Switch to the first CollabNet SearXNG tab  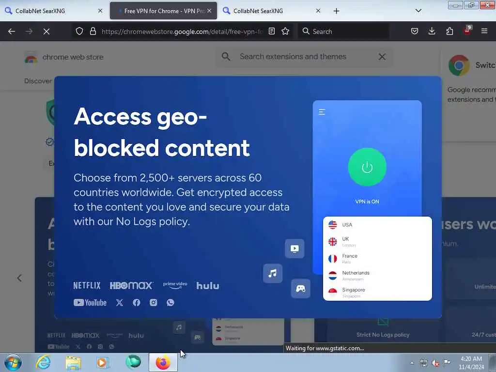click(x=54, y=11)
